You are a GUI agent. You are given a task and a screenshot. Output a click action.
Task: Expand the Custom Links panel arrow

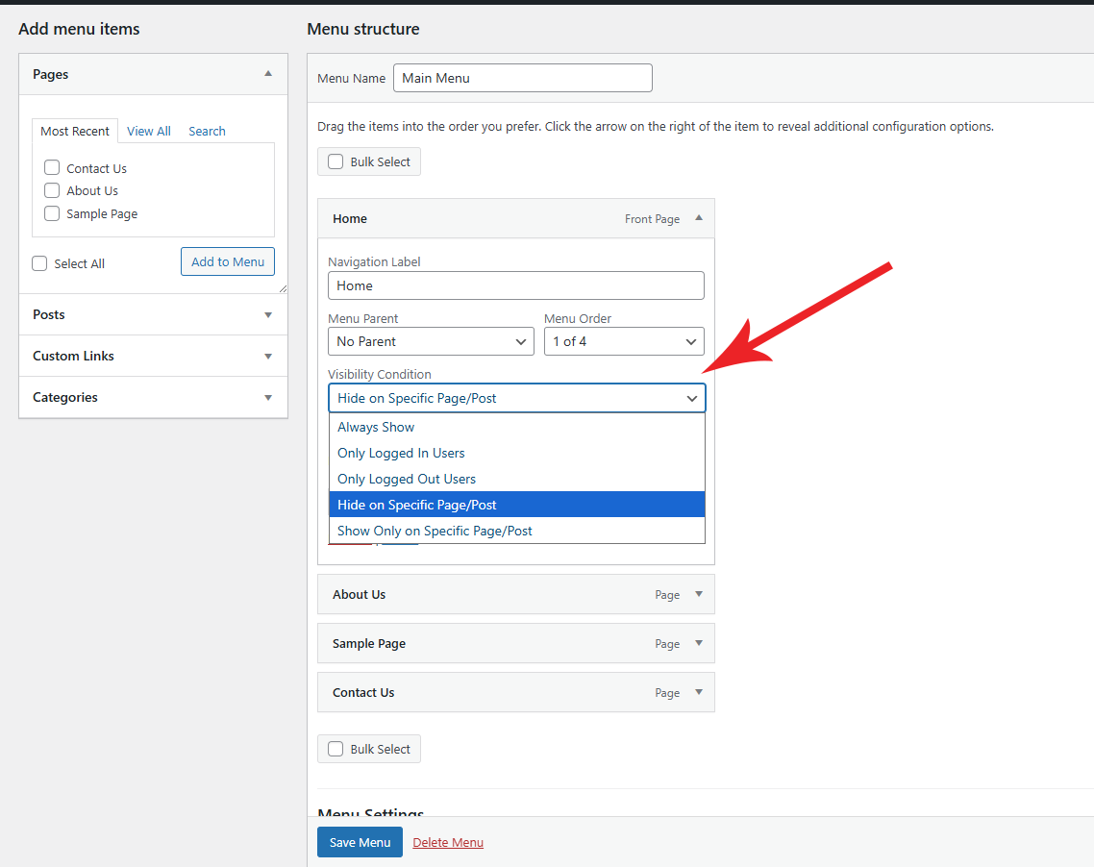pyautogui.click(x=268, y=356)
